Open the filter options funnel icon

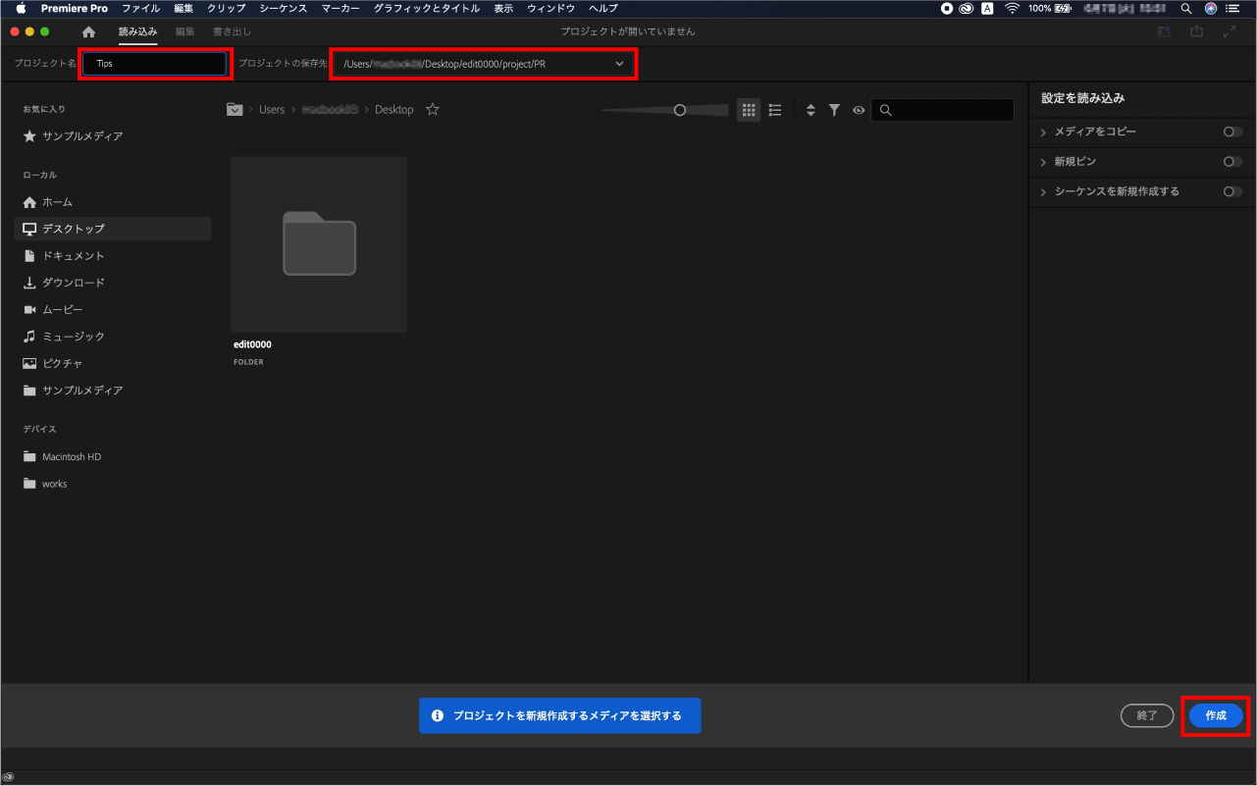[x=834, y=110]
